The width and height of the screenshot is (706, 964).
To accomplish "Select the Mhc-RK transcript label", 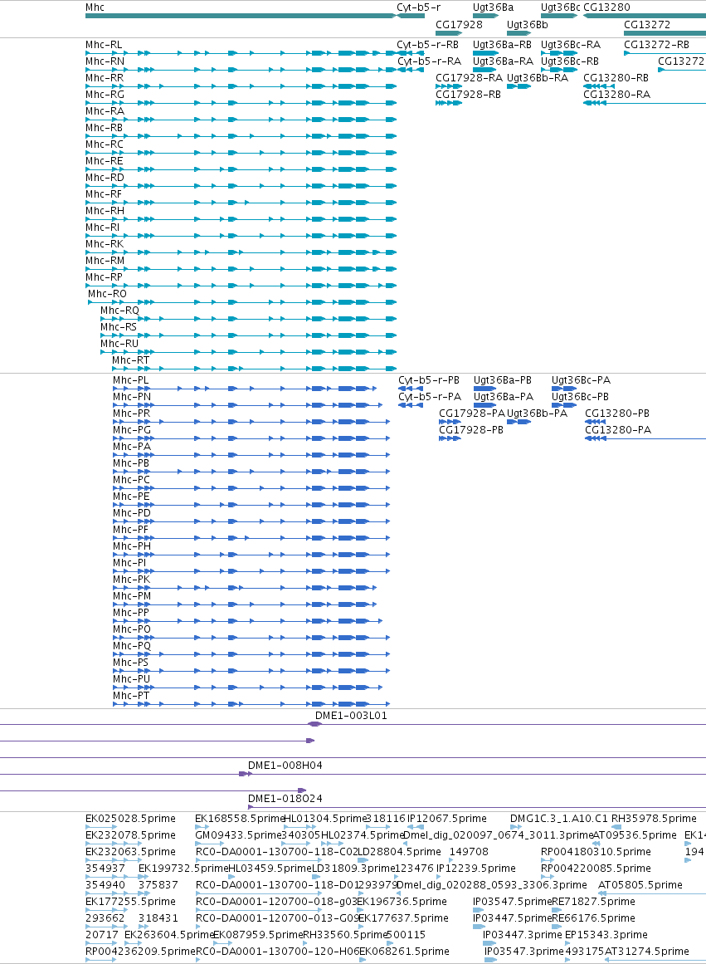I will pos(105,243).
